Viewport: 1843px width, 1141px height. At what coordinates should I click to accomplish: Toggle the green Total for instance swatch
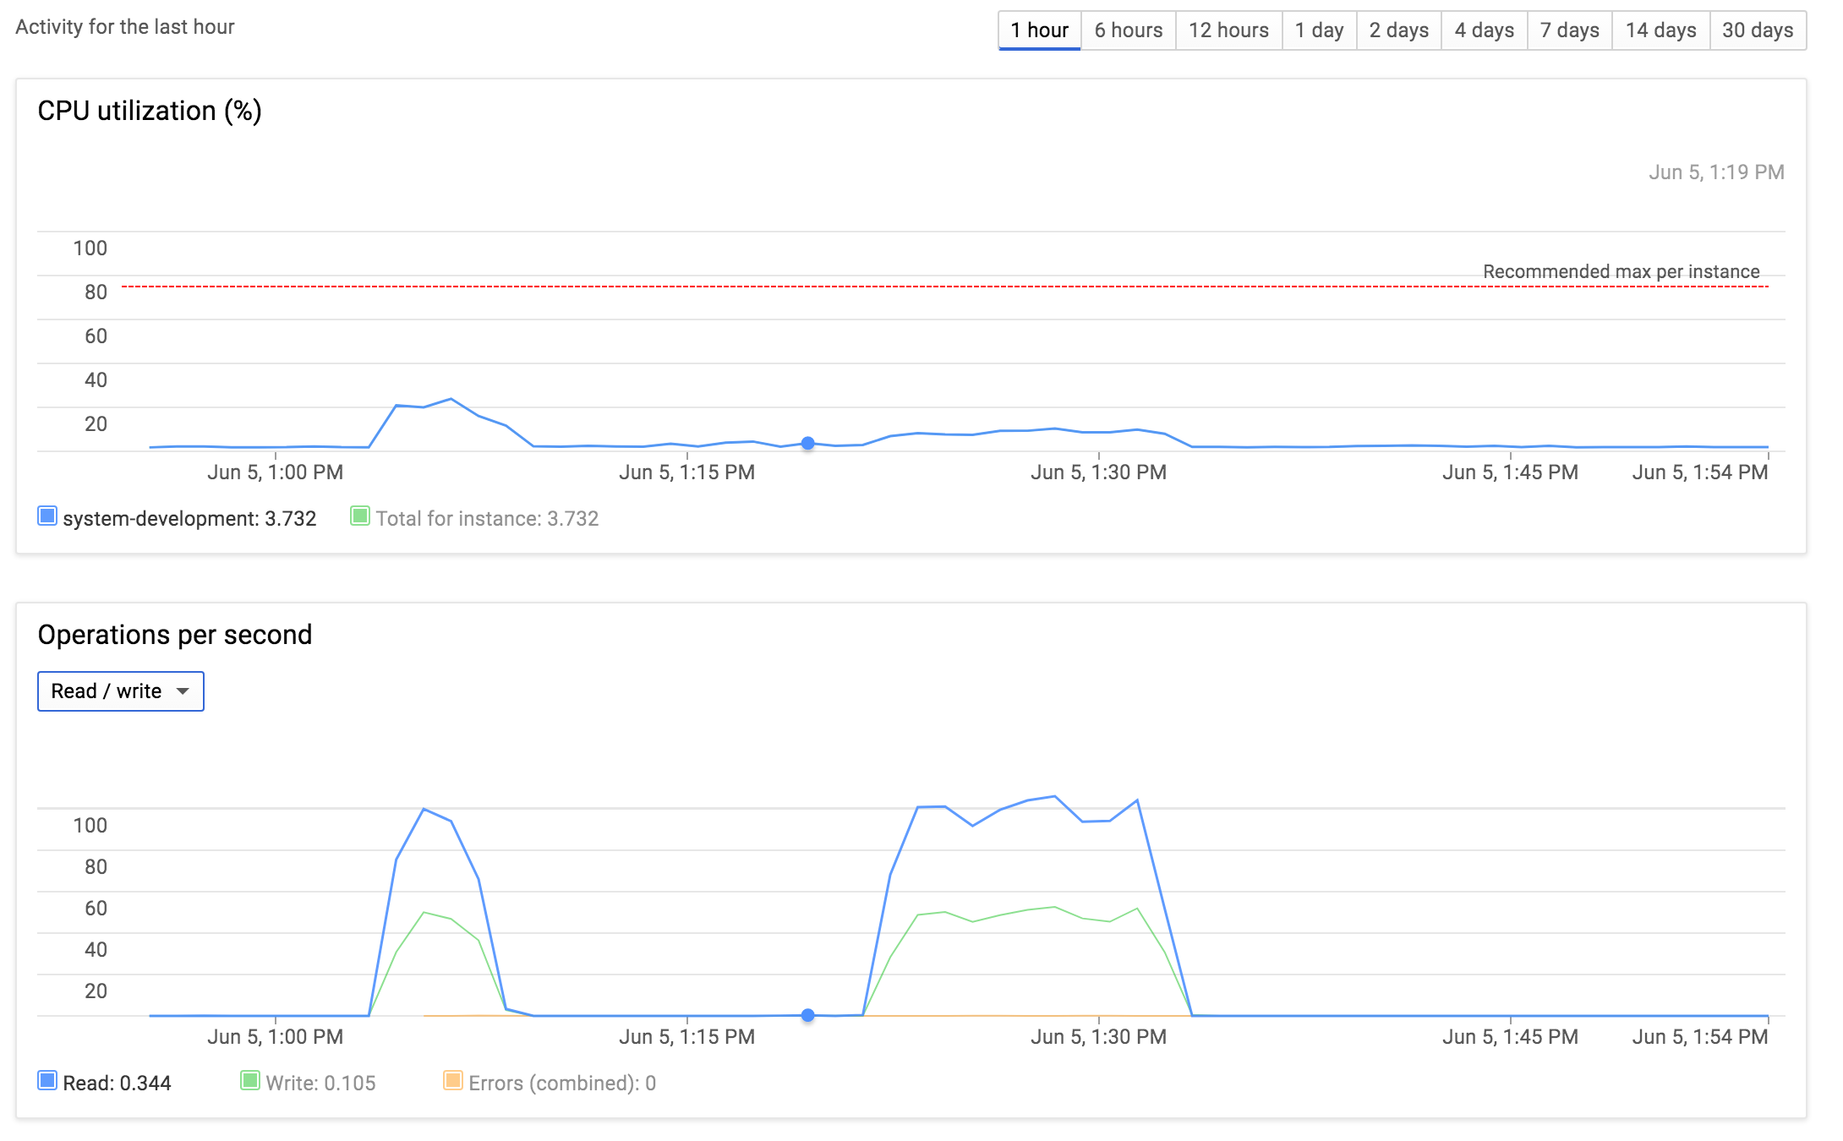(360, 516)
